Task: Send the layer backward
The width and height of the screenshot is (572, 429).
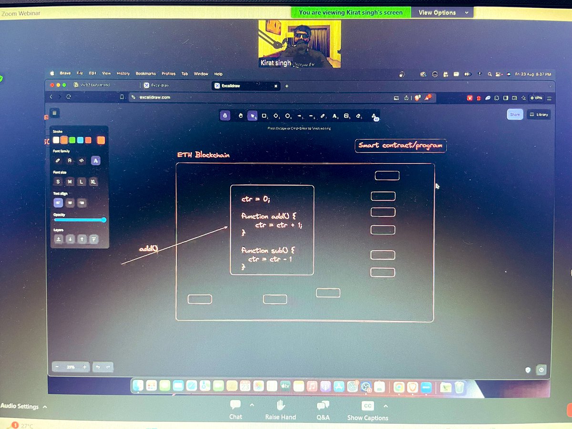Action: [70, 239]
